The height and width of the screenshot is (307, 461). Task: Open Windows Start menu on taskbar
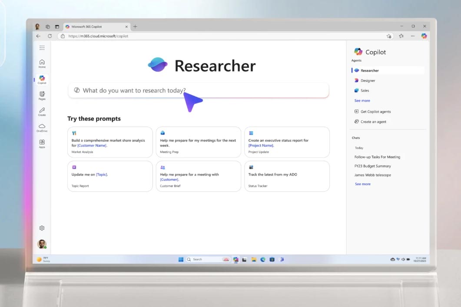181,259
